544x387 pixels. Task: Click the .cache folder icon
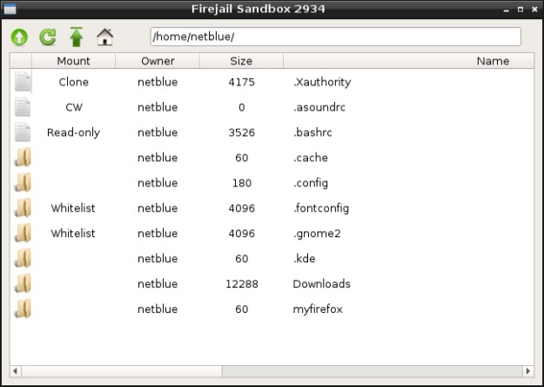click(23, 158)
